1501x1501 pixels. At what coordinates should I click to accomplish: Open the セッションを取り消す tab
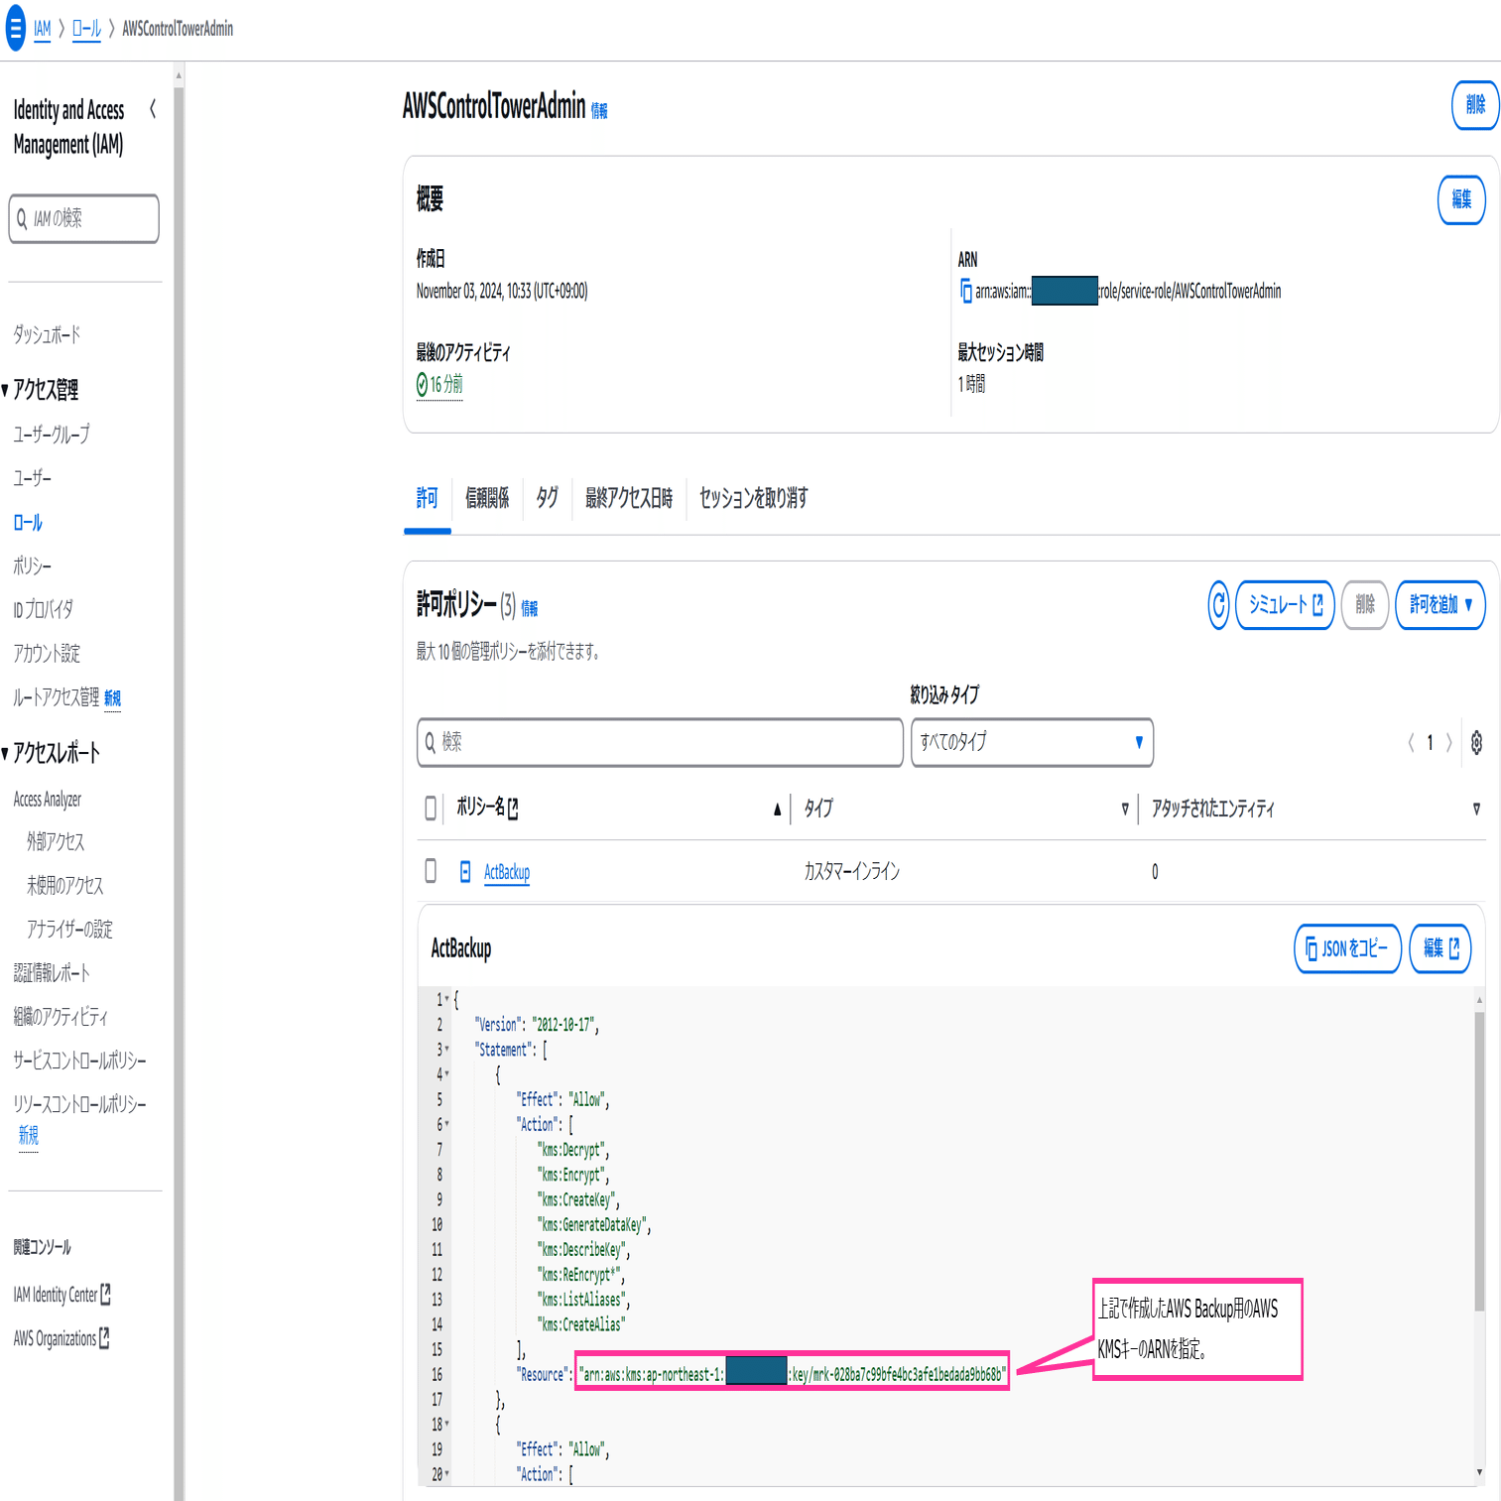[x=754, y=498]
